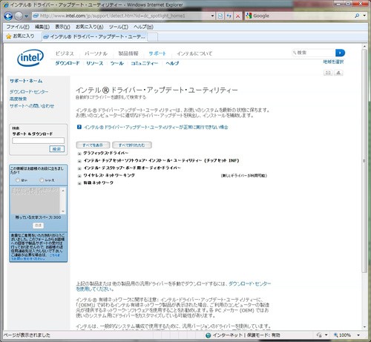Expand the チップセット INF utility section
The width and height of the screenshot is (371, 342).
coord(79,161)
